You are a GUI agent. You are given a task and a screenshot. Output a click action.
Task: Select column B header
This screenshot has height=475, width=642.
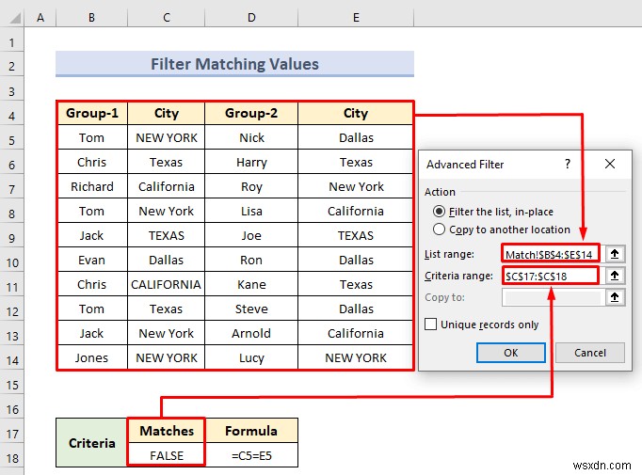(x=91, y=18)
